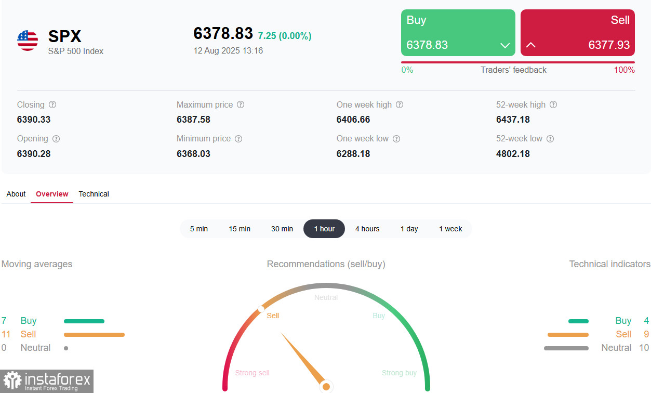
Task: Click the date 12 Aug 2025 13:16
Action: [x=228, y=51]
